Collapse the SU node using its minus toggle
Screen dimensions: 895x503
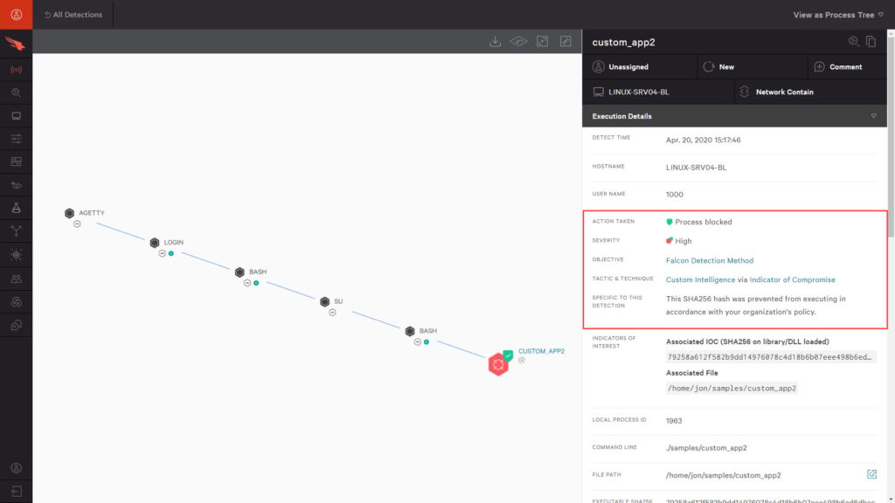click(331, 313)
